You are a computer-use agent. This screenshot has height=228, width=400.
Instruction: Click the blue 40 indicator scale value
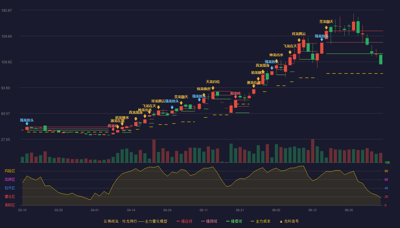pos(386,188)
